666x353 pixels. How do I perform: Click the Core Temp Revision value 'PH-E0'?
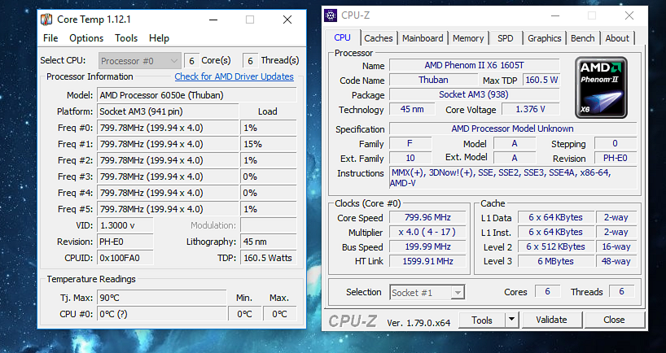[x=125, y=242]
